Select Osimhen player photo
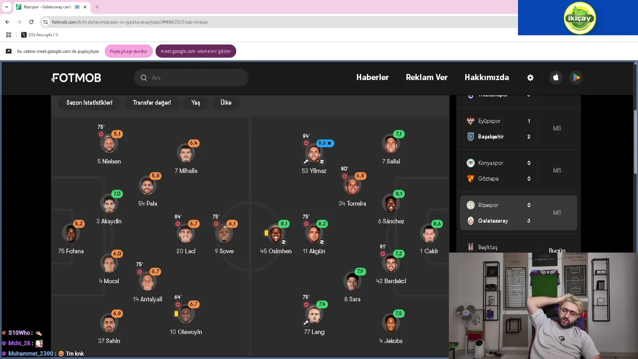This screenshot has width=638, height=359. [x=276, y=234]
